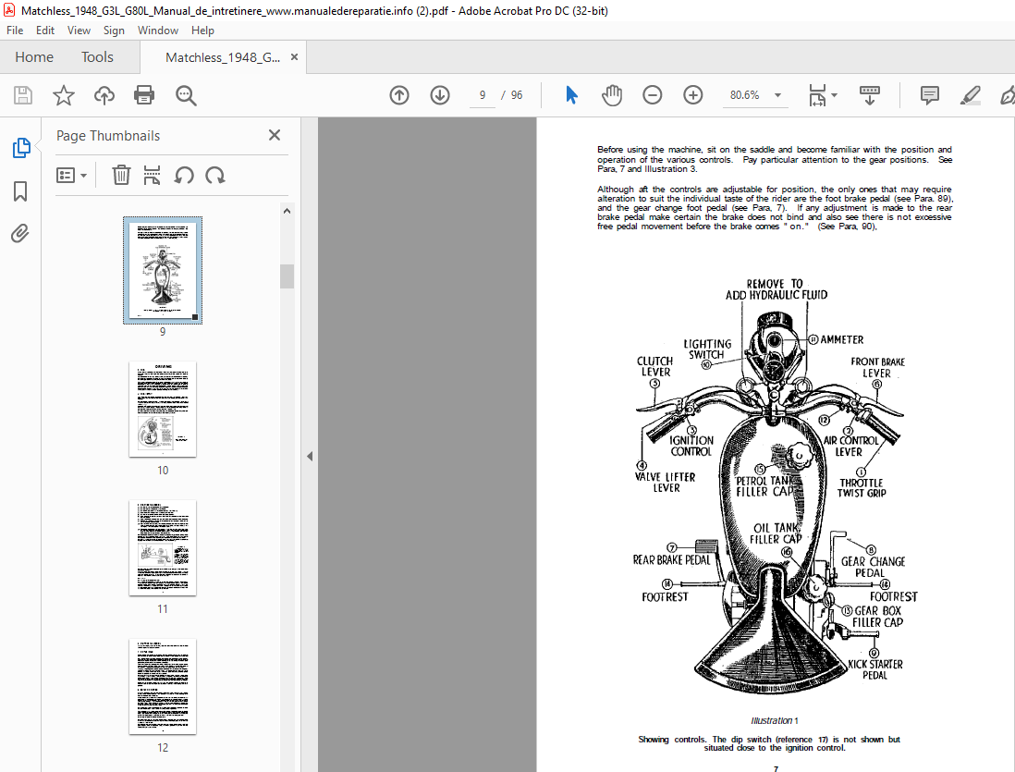Image resolution: width=1015 pixels, height=772 pixels.
Task: Open the View menu
Action: [x=79, y=31]
